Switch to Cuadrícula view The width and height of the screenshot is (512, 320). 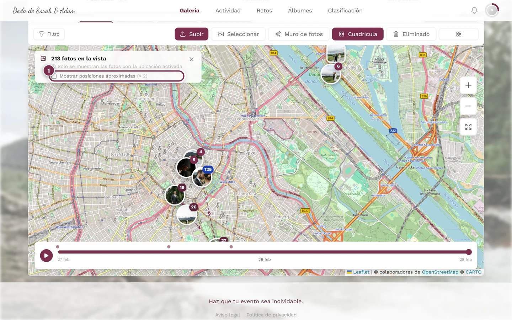tap(358, 34)
